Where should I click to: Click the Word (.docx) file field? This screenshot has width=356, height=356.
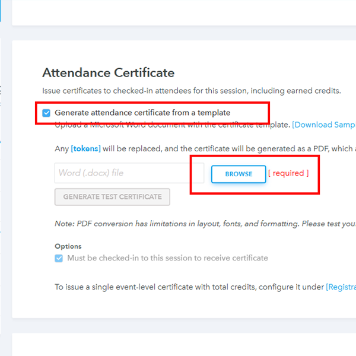(121, 173)
